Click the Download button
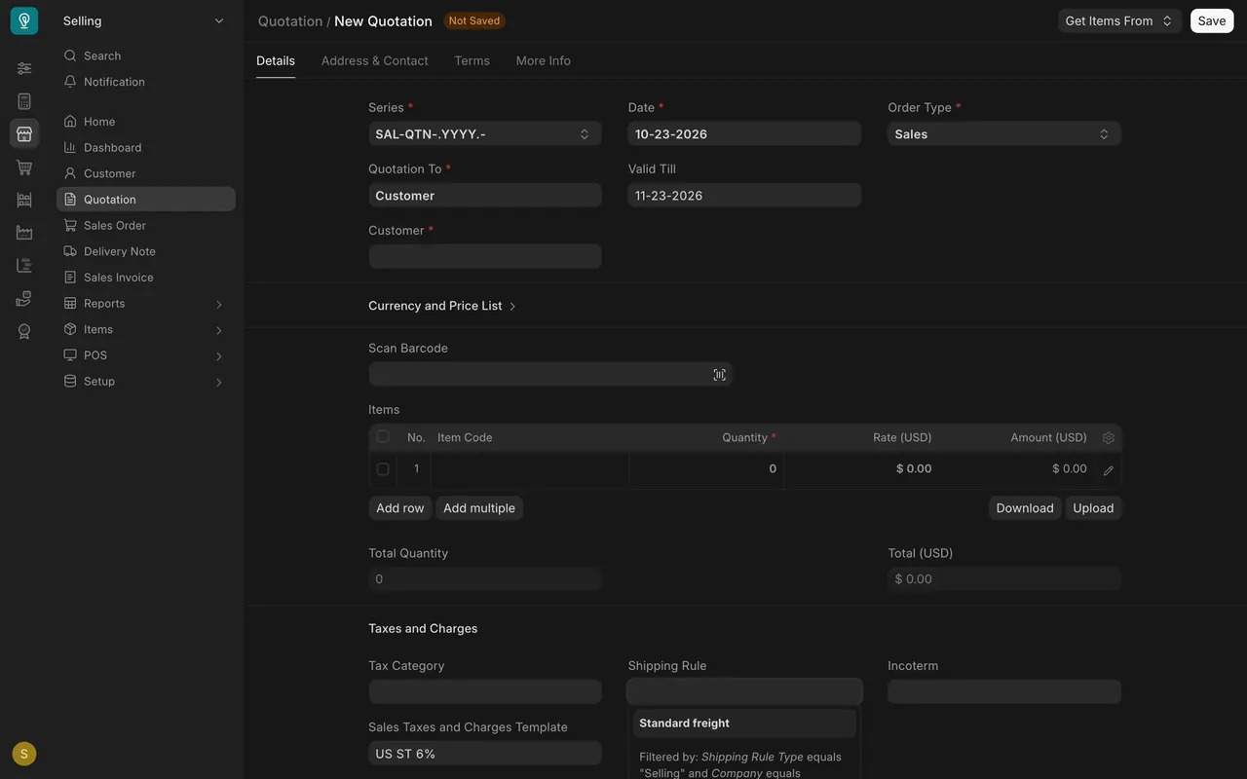The image size is (1247, 779). click(1025, 508)
